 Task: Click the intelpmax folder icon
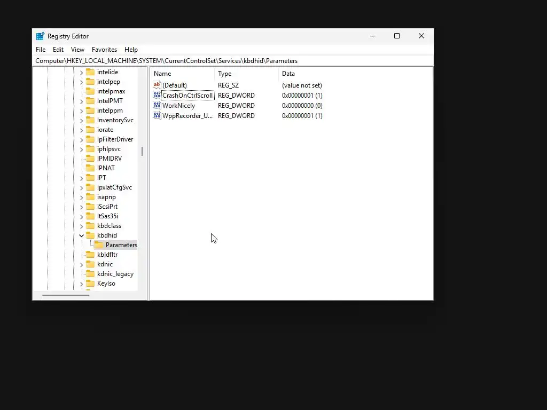coord(90,91)
